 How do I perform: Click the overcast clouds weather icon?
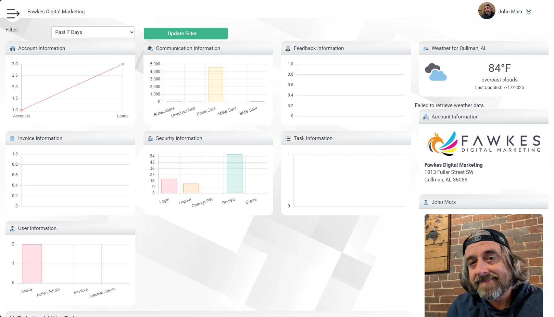pos(436,72)
